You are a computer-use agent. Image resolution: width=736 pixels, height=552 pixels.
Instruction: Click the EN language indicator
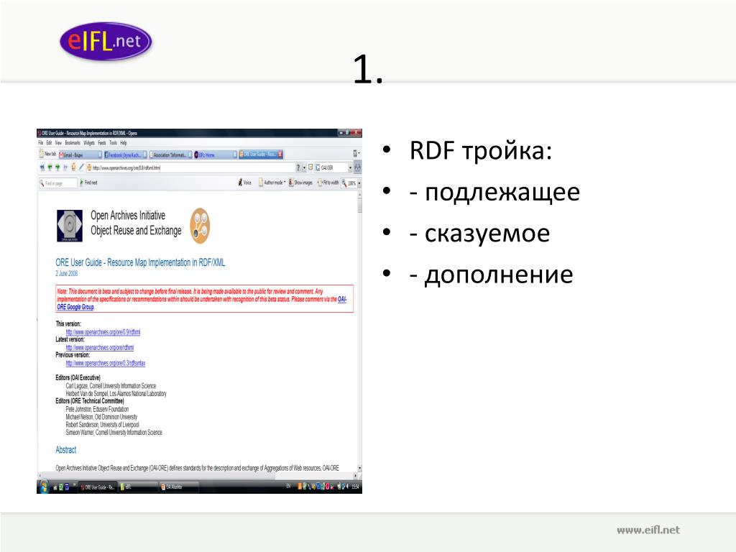[x=289, y=487]
